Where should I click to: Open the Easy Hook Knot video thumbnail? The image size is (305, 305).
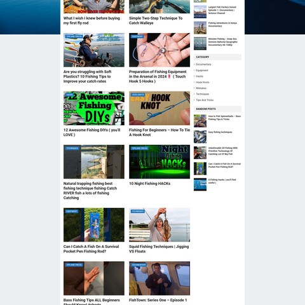click(x=159, y=108)
